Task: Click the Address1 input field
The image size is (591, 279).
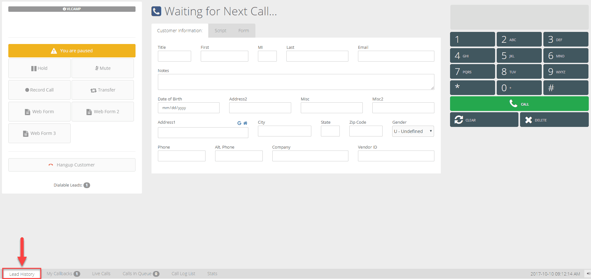Action: click(x=203, y=133)
